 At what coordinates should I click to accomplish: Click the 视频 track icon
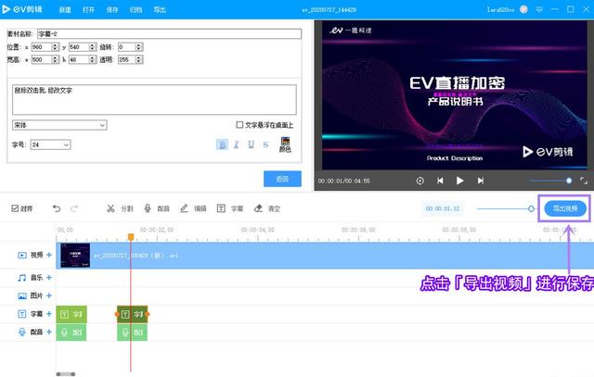(x=22, y=256)
